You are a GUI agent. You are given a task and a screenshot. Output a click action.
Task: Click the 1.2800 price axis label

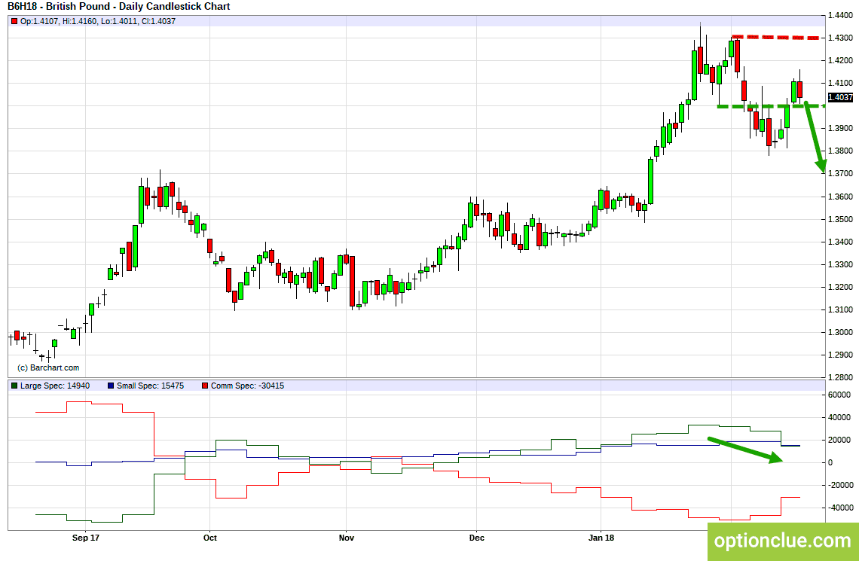coord(840,377)
